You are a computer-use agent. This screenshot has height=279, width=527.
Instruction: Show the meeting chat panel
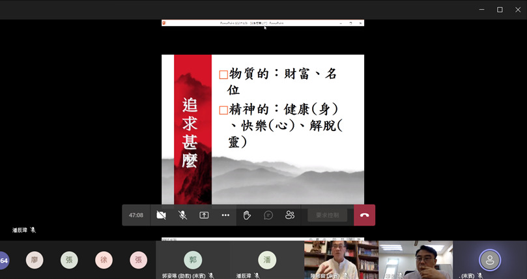268,215
